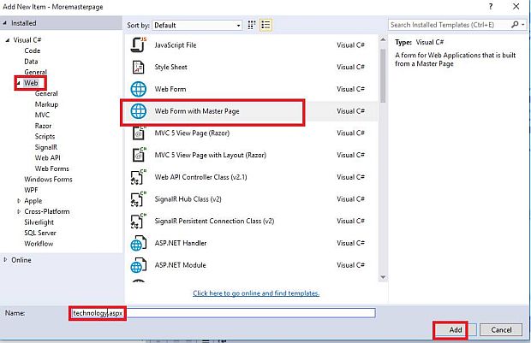Select the Workflow category
This screenshot has width=531, height=343.
coord(39,244)
